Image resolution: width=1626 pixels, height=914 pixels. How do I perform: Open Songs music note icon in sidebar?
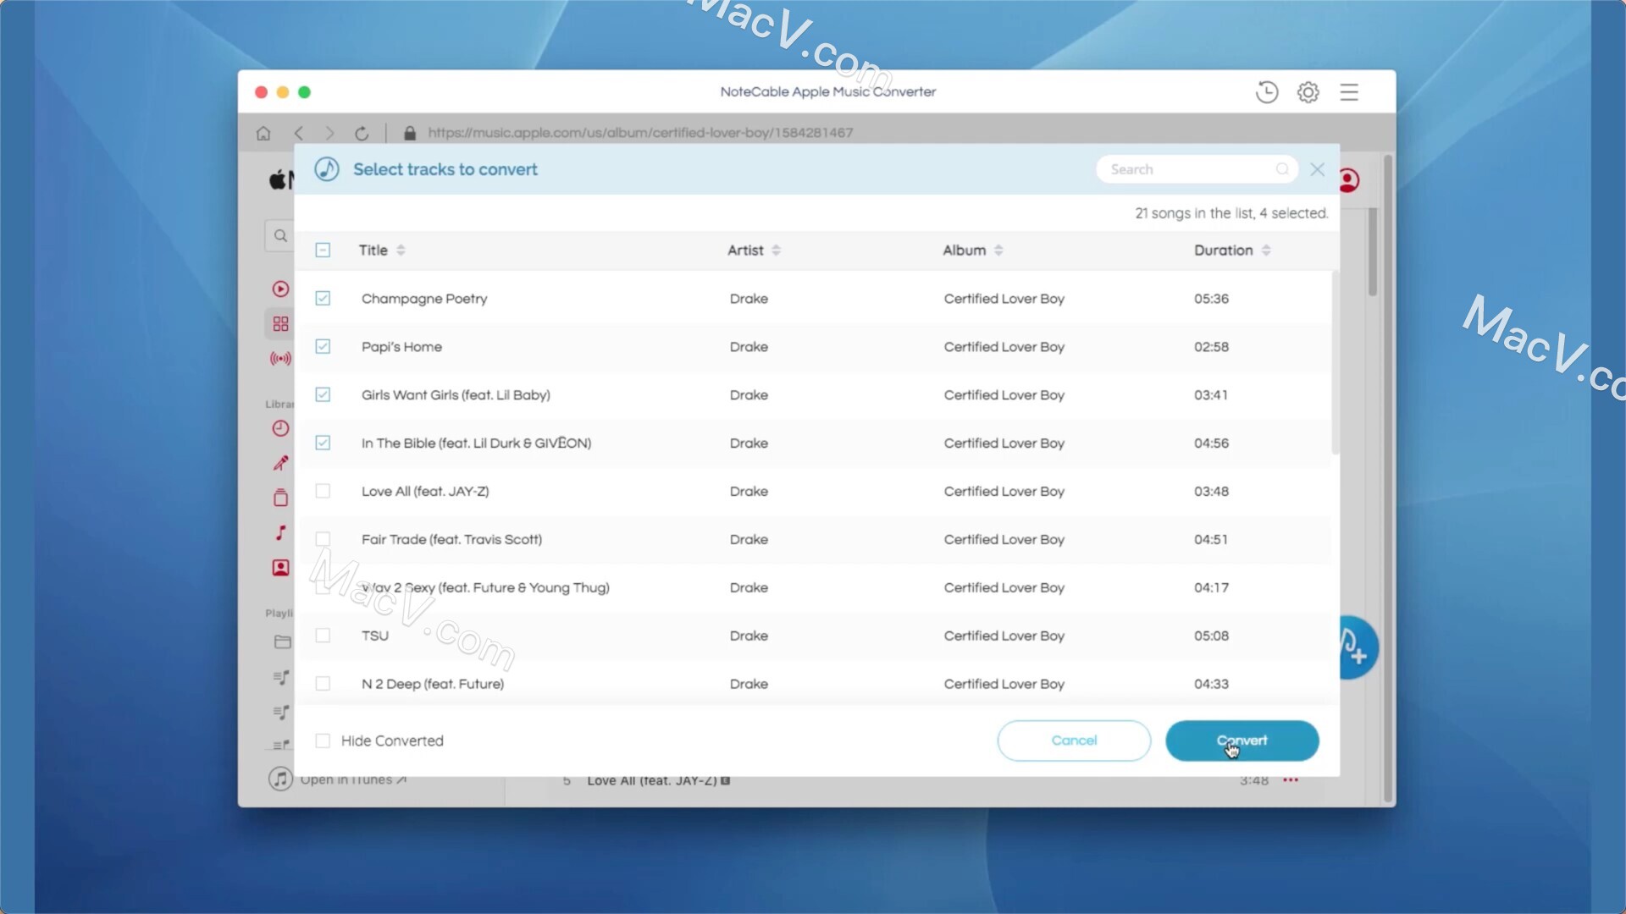[x=280, y=532]
